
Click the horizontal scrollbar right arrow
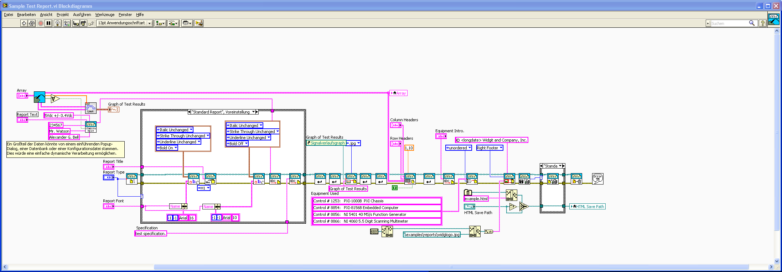coord(771,267)
